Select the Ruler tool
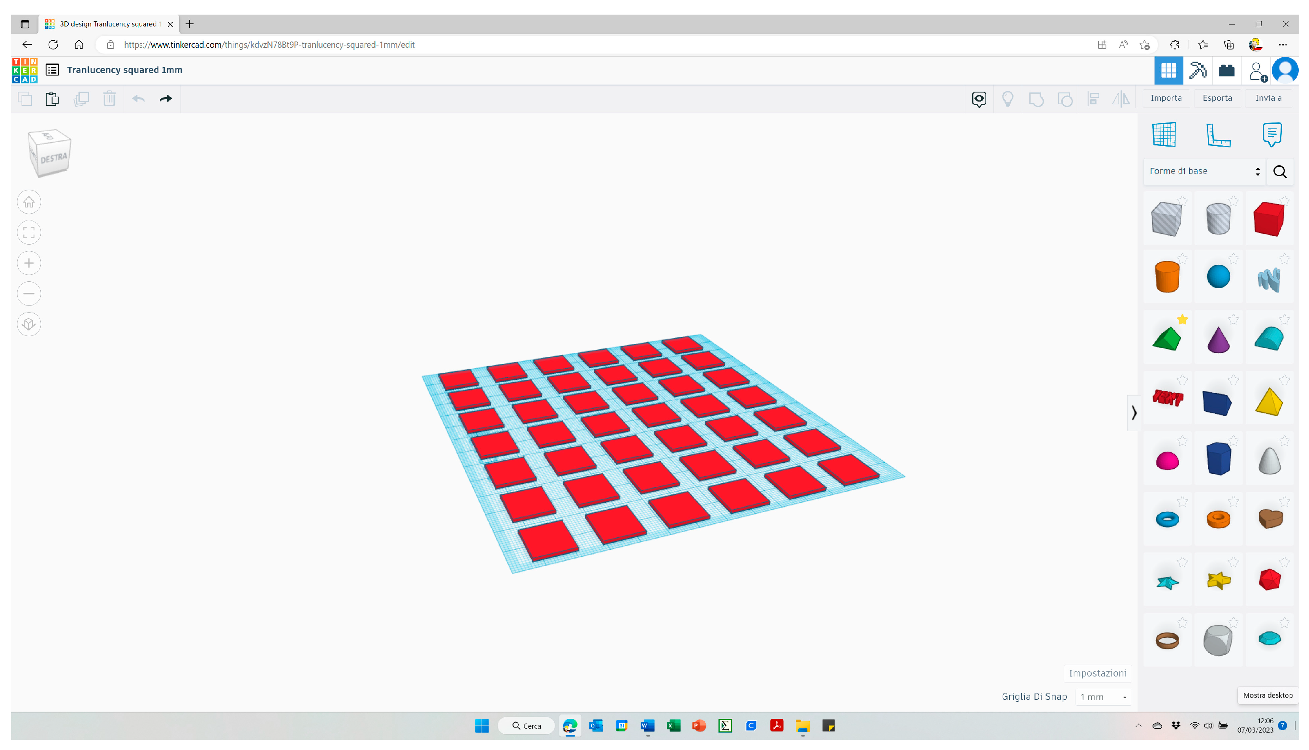This screenshot has width=1309, height=750. point(1218,135)
